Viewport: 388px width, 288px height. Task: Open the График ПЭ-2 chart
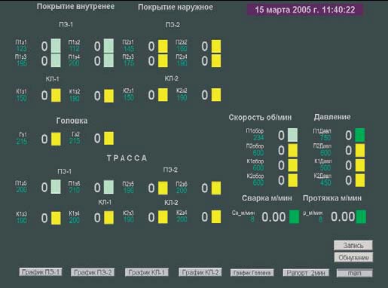coord(93,272)
